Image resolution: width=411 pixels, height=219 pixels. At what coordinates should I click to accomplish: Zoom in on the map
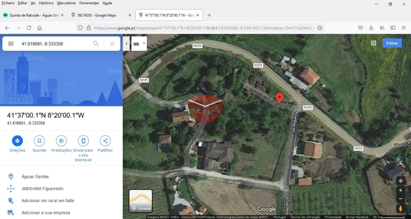tap(401, 190)
